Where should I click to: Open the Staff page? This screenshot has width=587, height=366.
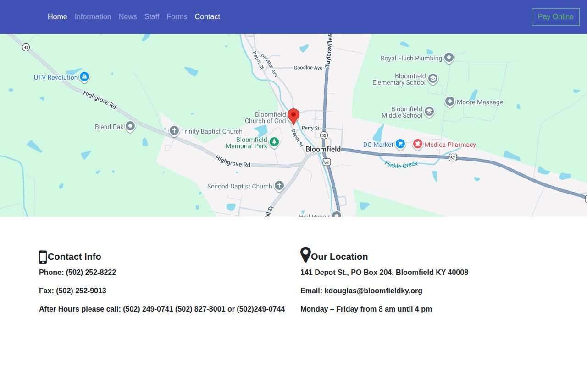152,17
